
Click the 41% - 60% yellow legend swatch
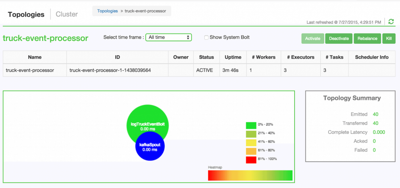251,142
